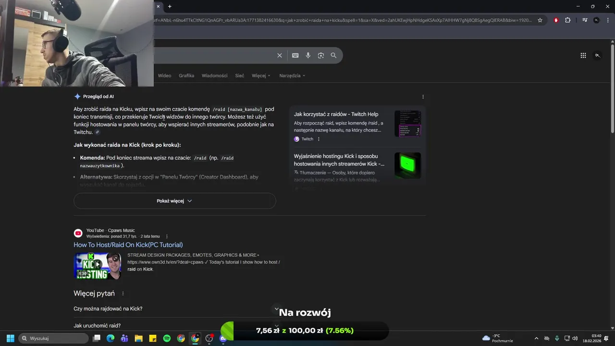Open media controls in Chrome toolbar
The height and width of the screenshot is (346, 615).
point(585,20)
